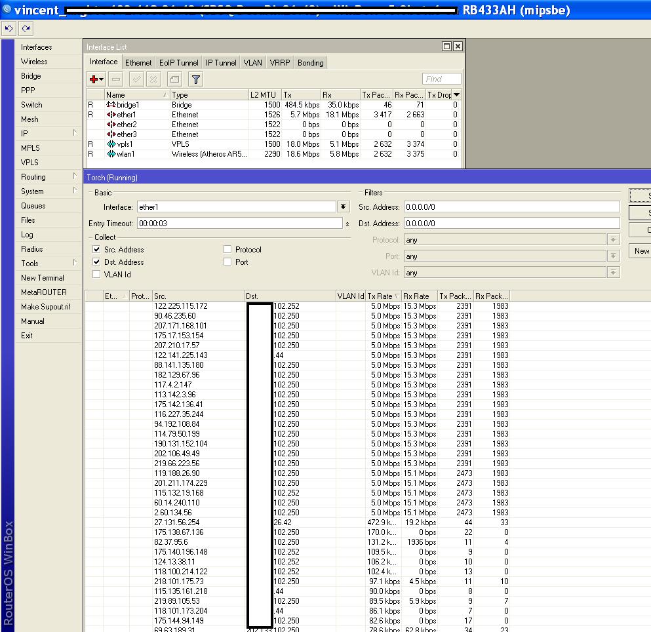Click the Comment toolbar icon
Viewport: 651px width, 632px height.
click(174, 79)
